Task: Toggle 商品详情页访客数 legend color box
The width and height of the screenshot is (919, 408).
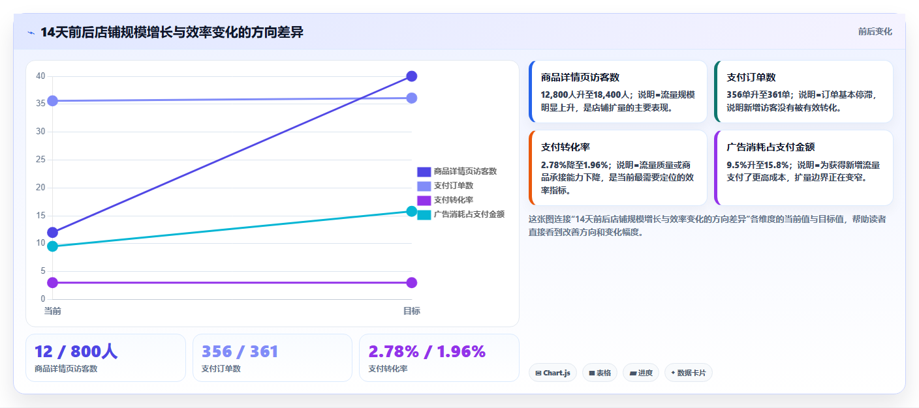Action: click(424, 171)
